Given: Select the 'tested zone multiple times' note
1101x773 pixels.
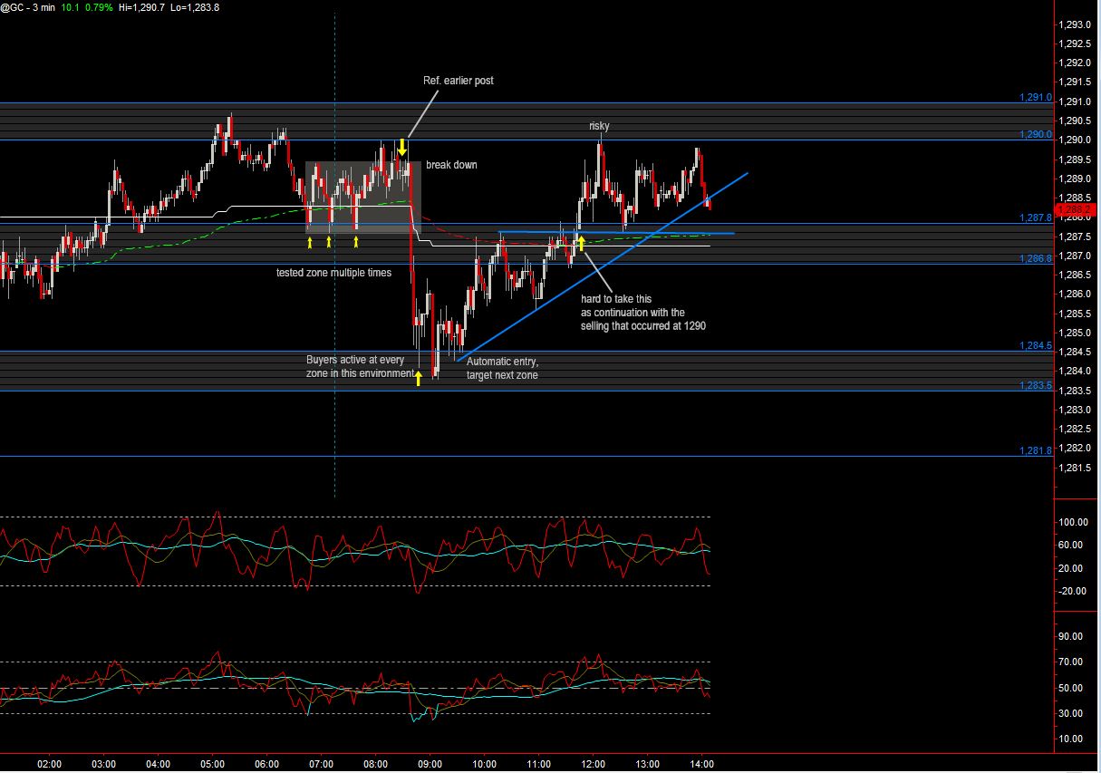Looking at the screenshot, I should pyautogui.click(x=334, y=272).
